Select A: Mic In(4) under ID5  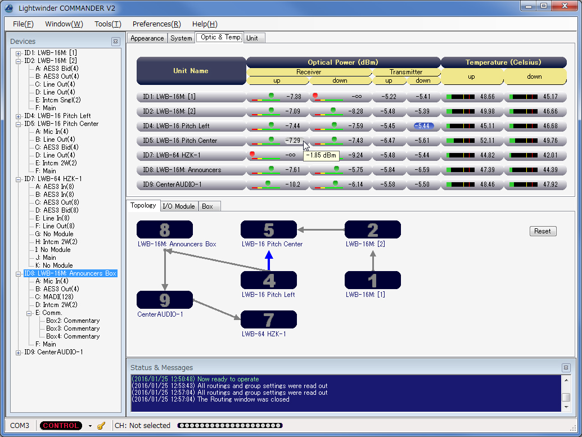point(52,132)
